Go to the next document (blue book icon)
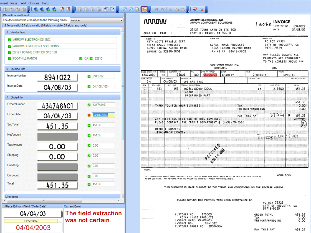Screen dimensions: 311x233 [x=48, y=9]
